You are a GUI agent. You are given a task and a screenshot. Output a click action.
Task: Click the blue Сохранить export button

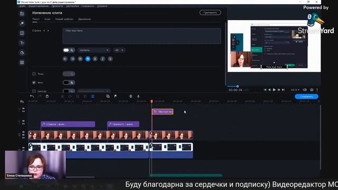pos(306,97)
